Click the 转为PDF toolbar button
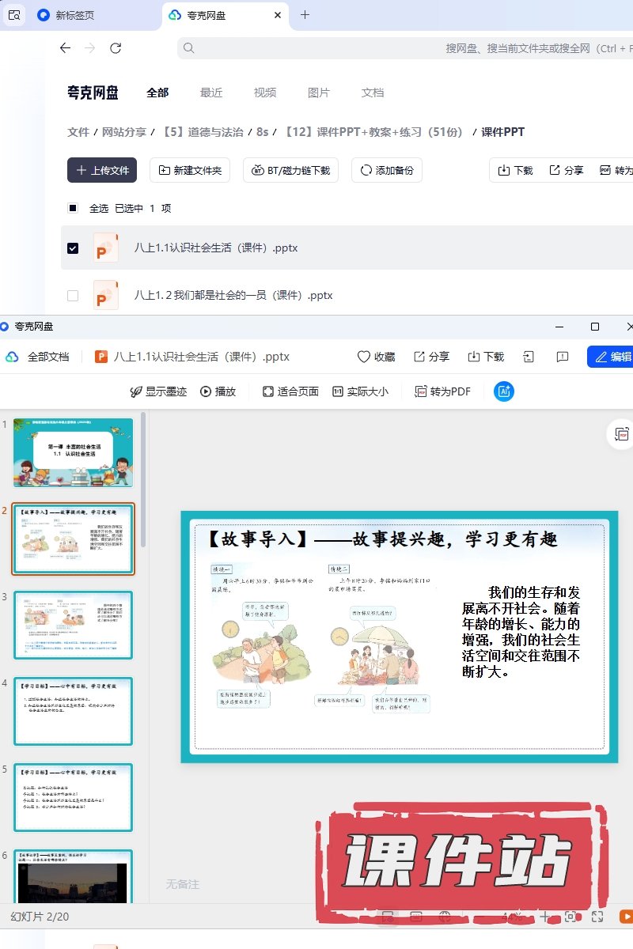The height and width of the screenshot is (949, 633). 442,391
